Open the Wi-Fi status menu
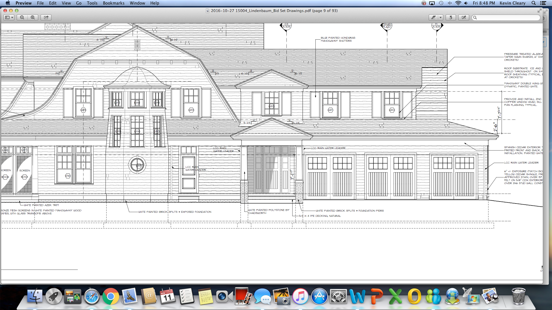This screenshot has width=552, height=310. (x=458, y=3)
